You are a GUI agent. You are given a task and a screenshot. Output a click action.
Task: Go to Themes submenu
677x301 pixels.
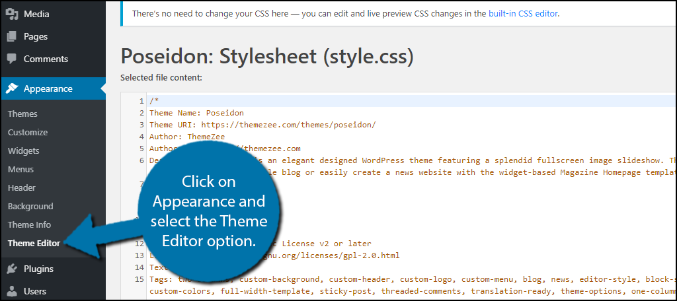tap(22, 114)
